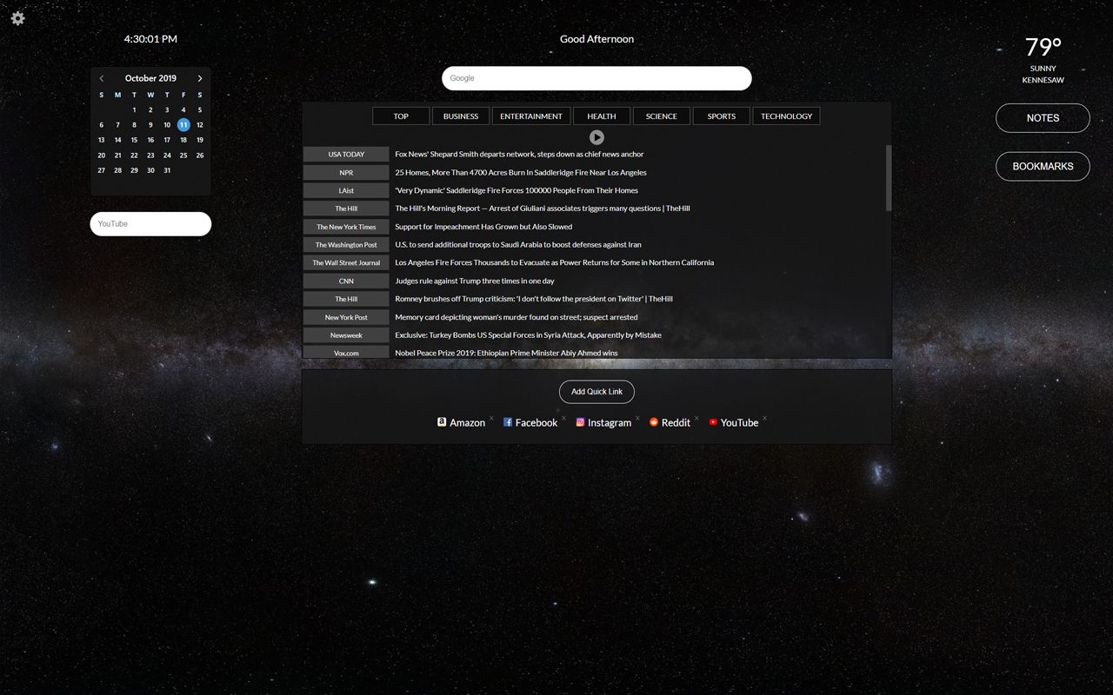Image resolution: width=1113 pixels, height=695 pixels.
Task: Open the settings gear icon
Action: point(17,18)
